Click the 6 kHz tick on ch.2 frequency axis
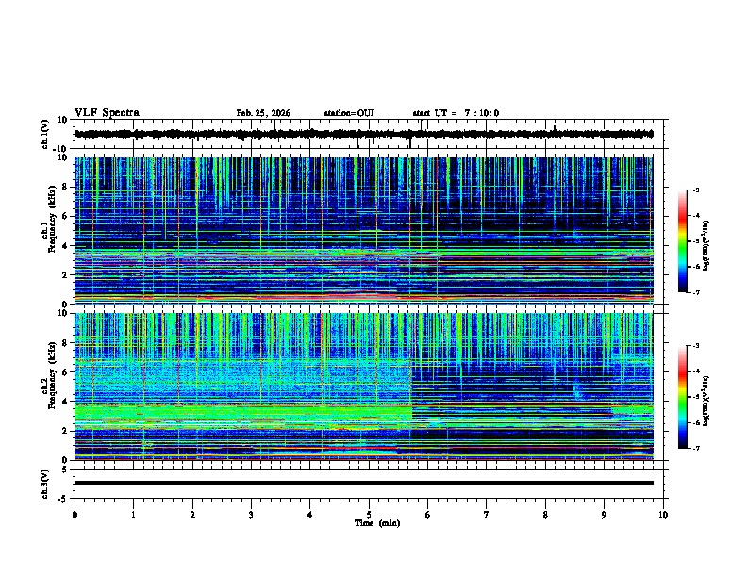Viewport: 747px width, 577px height. (65, 372)
